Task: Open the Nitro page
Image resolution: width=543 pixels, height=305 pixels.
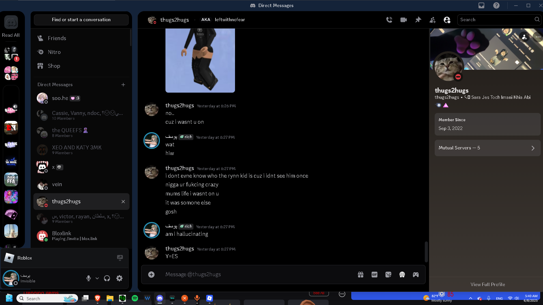Action: tap(81, 52)
